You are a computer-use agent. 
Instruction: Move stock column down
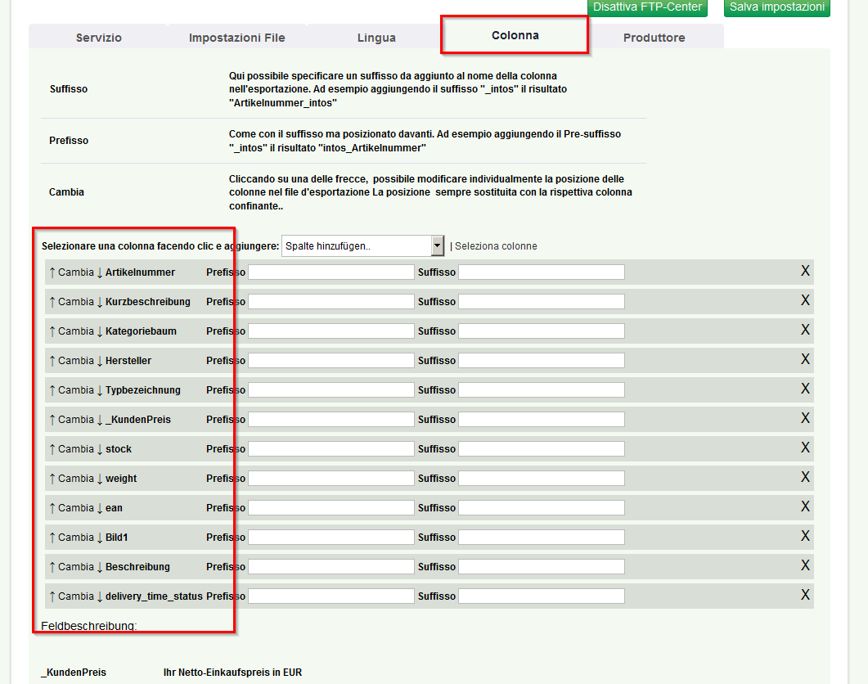(100, 449)
